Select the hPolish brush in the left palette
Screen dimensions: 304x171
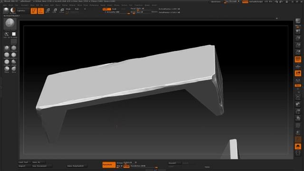pos(14,63)
